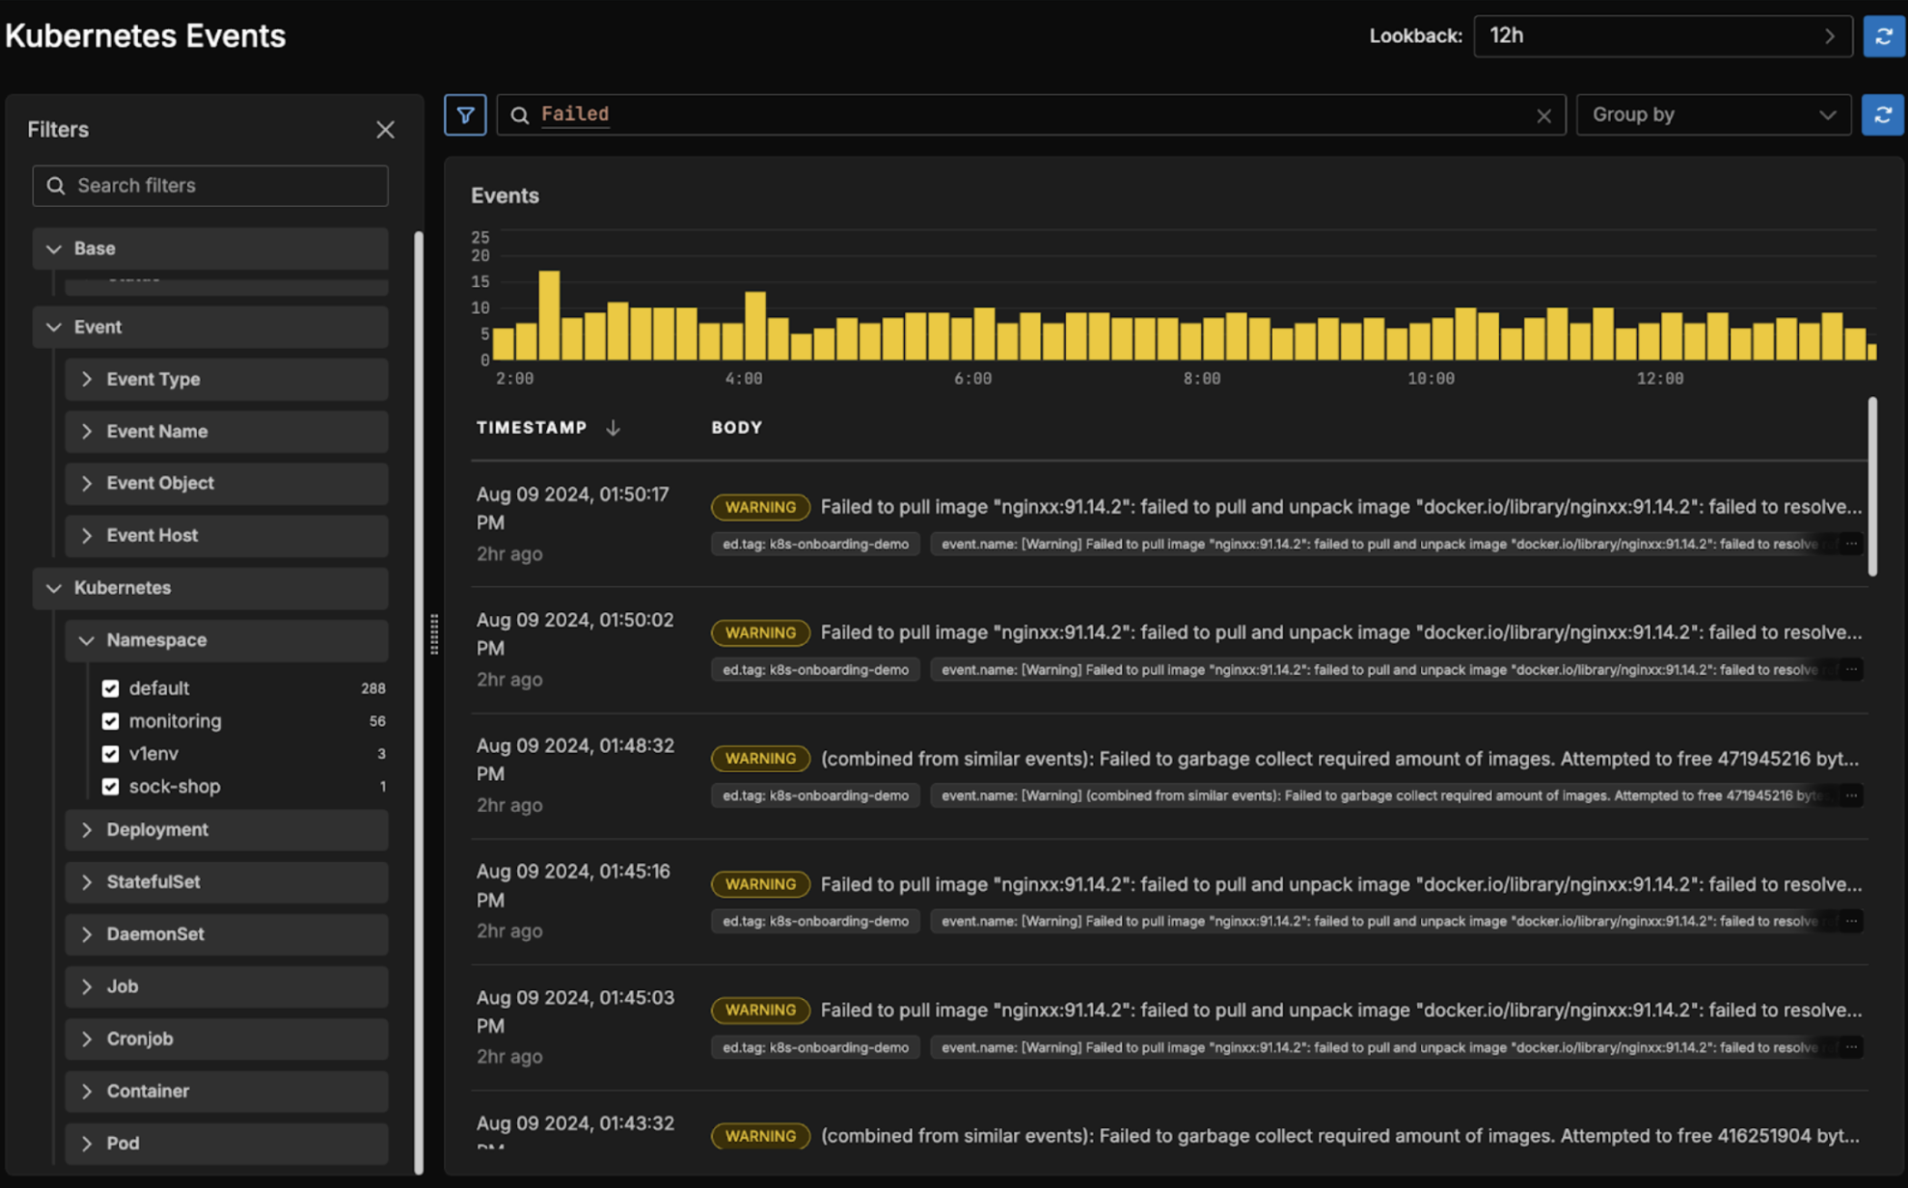The width and height of the screenshot is (1908, 1188).
Task: Click the filter funnel icon
Action: [x=464, y=114]
